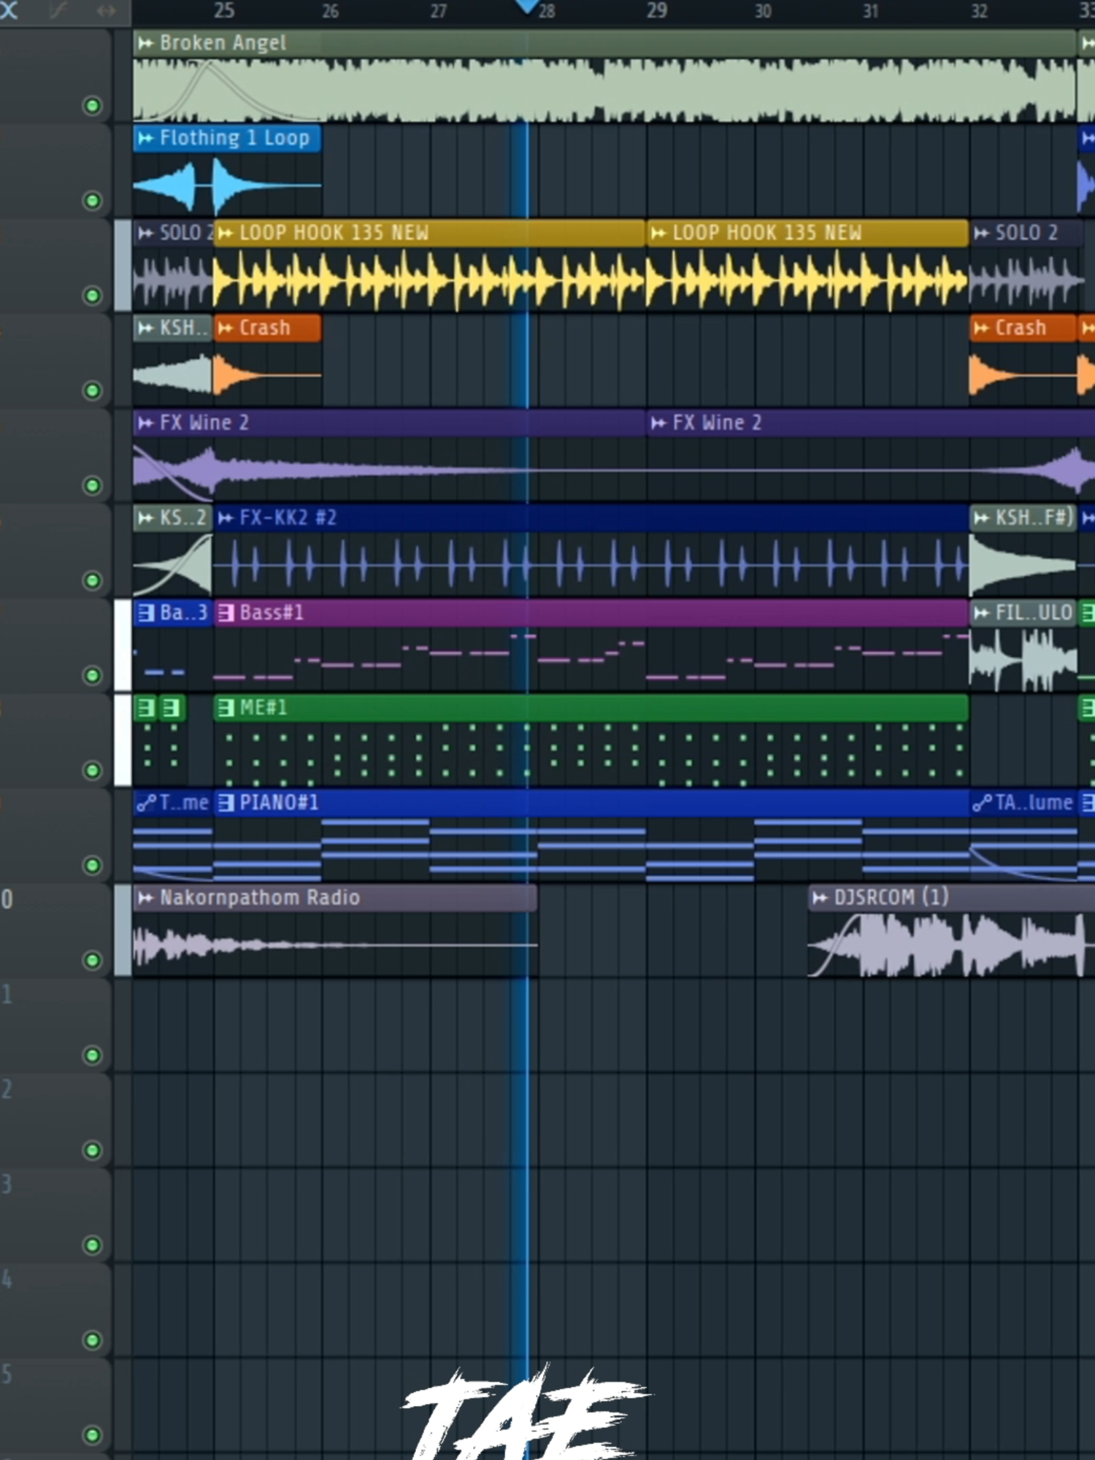The height and width of the screenshot is (1460, 1095).
Task: Mute the track holding the Broken Angel clip
Action: tap(92, 106)
